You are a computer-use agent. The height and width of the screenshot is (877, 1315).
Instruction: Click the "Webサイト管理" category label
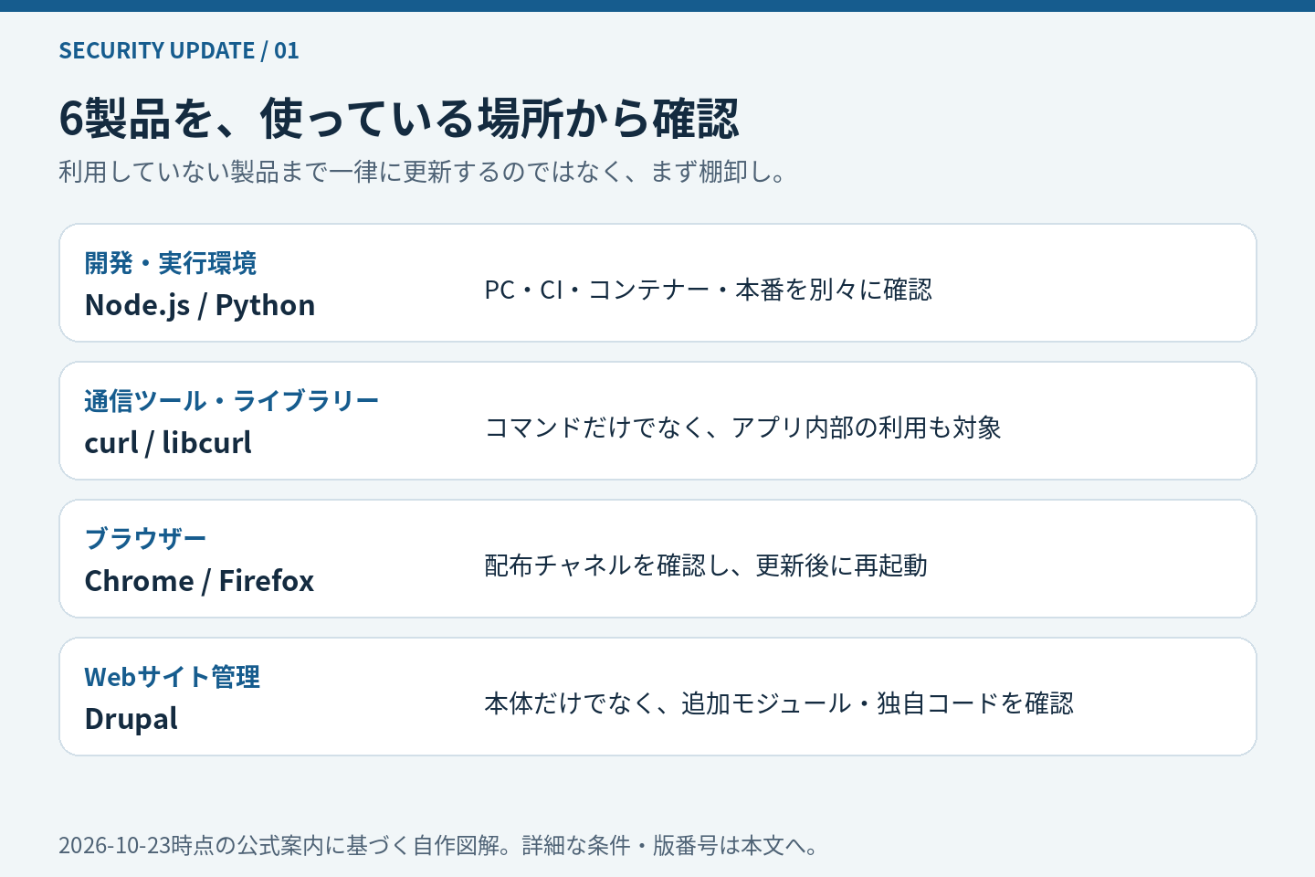(x=173, y=677)
